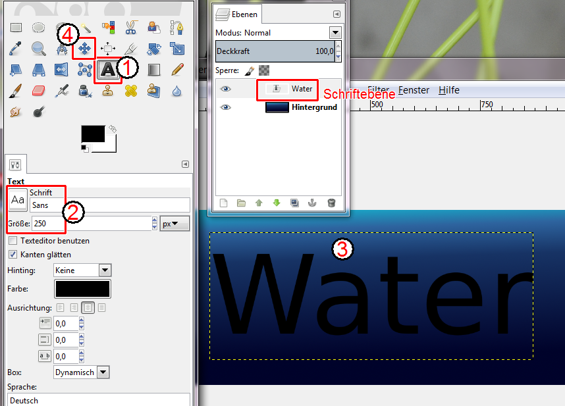Screen dimensions: 565x406
Task: Select the Rectangle Select tool
Action: point(16,28)
